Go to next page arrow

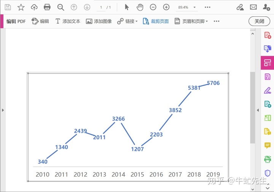coord(87,7)
